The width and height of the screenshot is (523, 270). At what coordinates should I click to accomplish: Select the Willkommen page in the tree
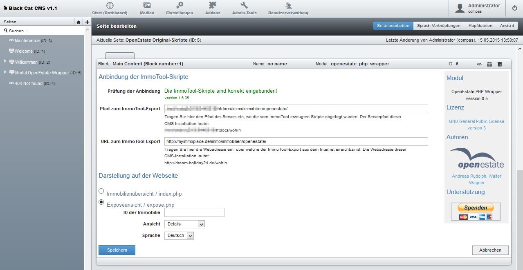tap(32, 62)
